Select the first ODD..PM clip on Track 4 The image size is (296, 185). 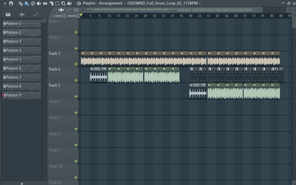pyautogui.click(x=99, y=75)
